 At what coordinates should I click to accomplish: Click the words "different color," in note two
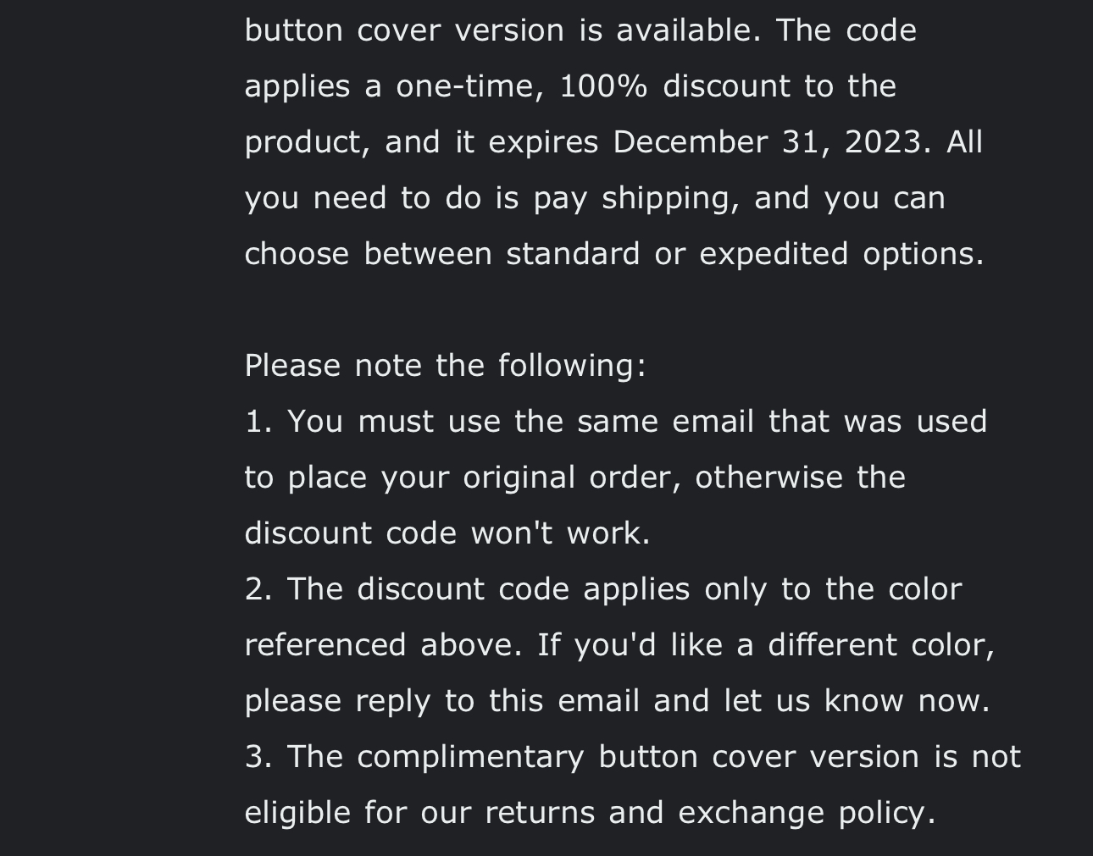coord(880,645)
